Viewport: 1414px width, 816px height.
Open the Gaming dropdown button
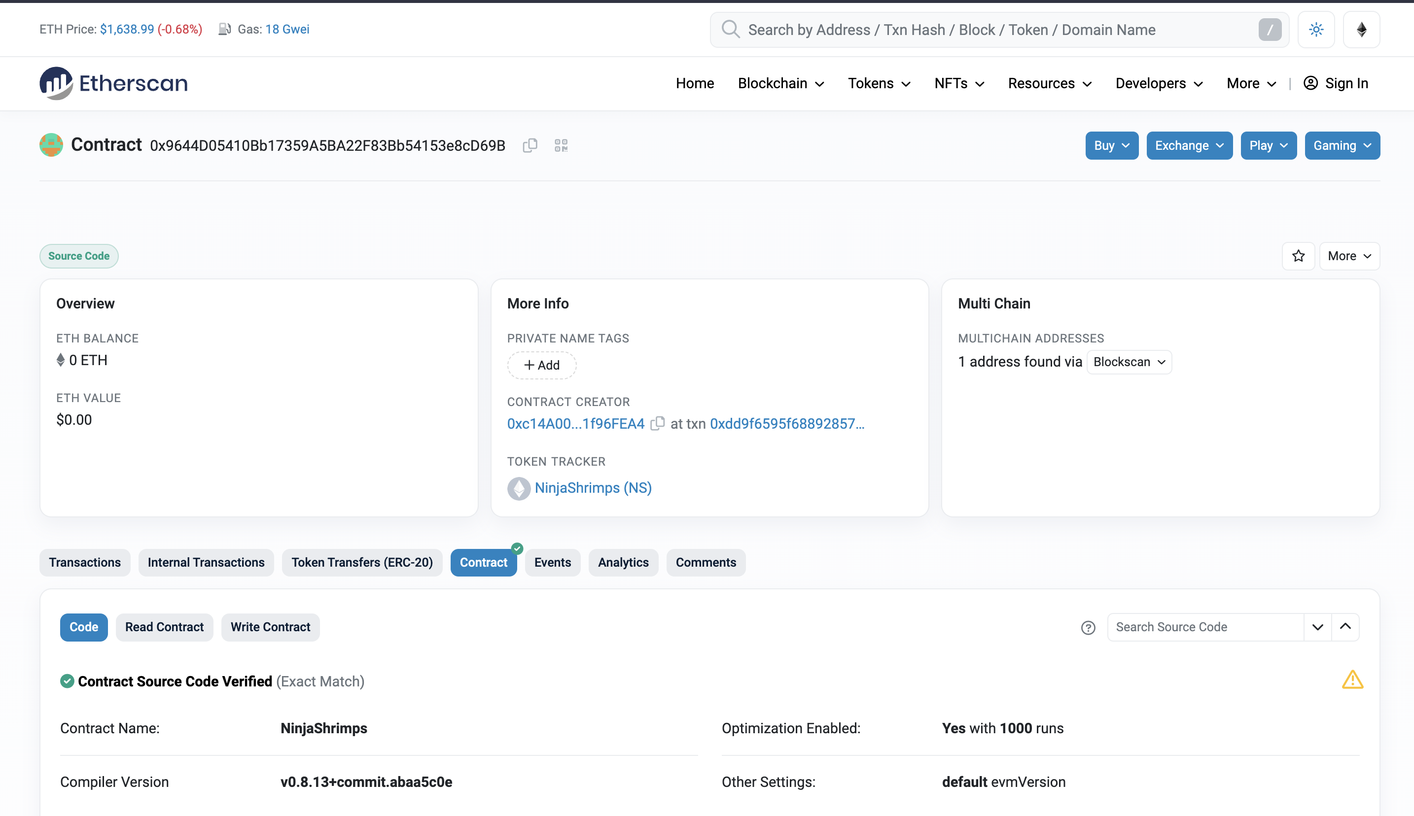[x=1342, y=146]
